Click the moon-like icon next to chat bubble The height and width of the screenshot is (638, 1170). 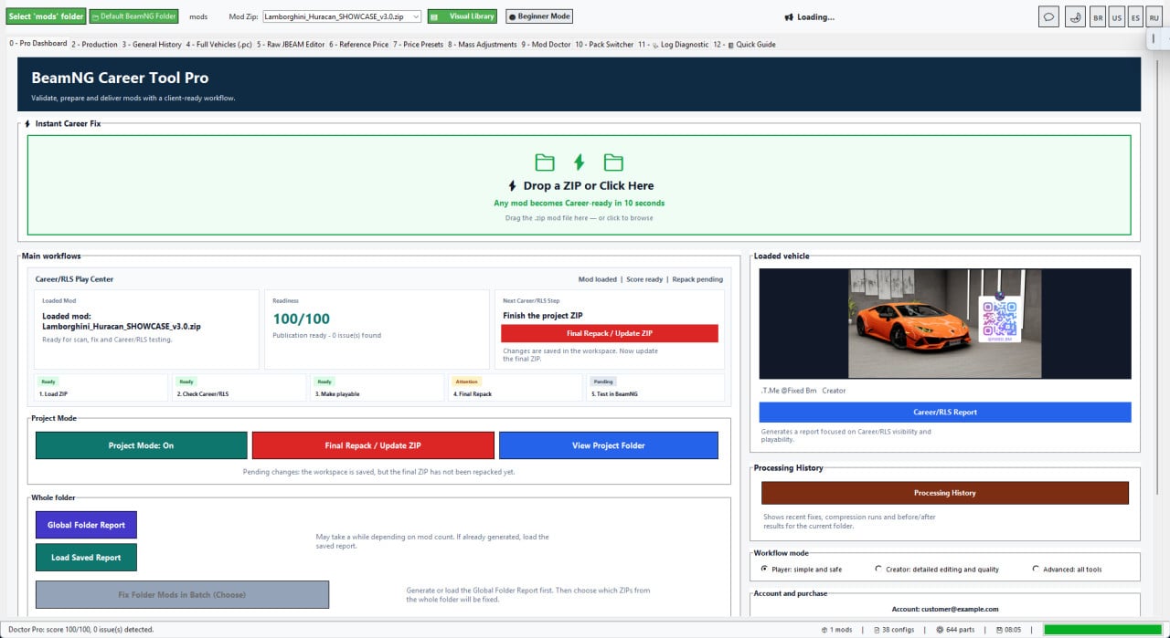1074,16
